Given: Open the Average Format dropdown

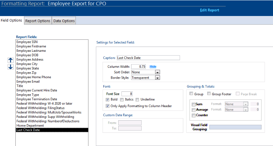Looking at the screenshot, I should pyautogui.click(x=246, y=109).
